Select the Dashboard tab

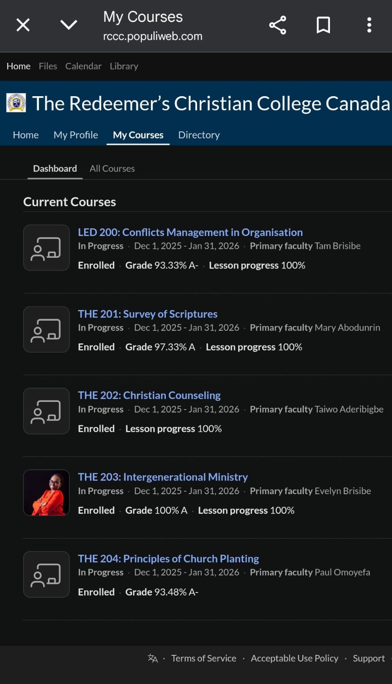(55, 168)
